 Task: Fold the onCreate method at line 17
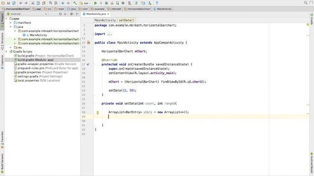94,65
